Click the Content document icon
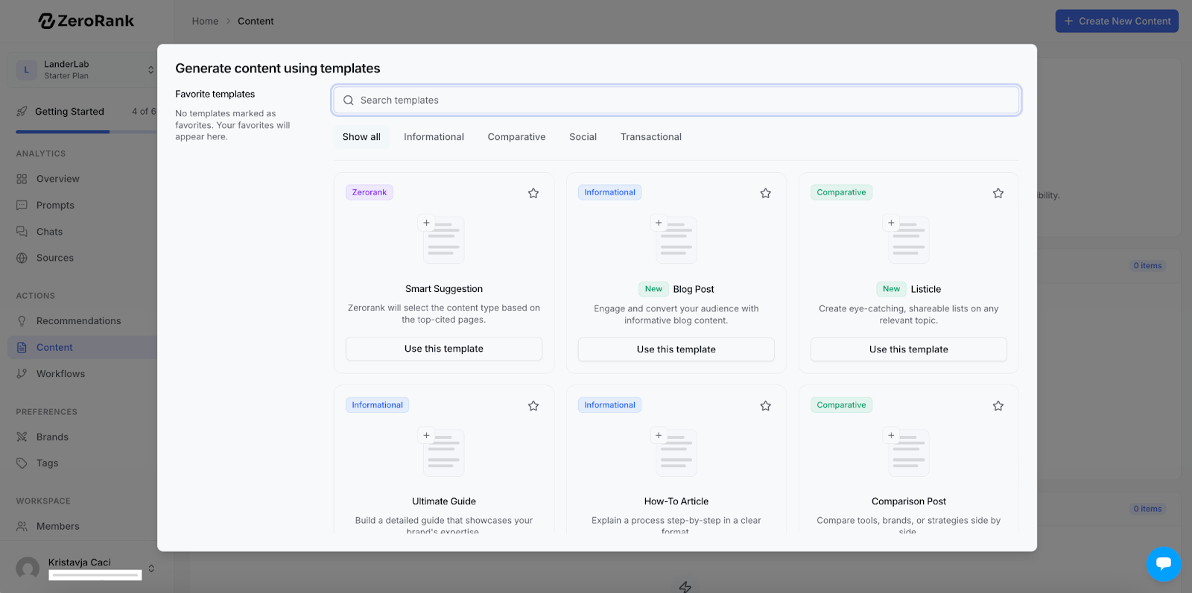This screenshot has width=1192, height=593. point(22,347)
